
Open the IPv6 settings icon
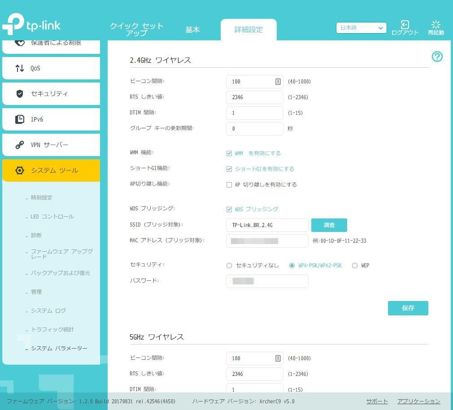pyautogui.click(x=19, y=119)
